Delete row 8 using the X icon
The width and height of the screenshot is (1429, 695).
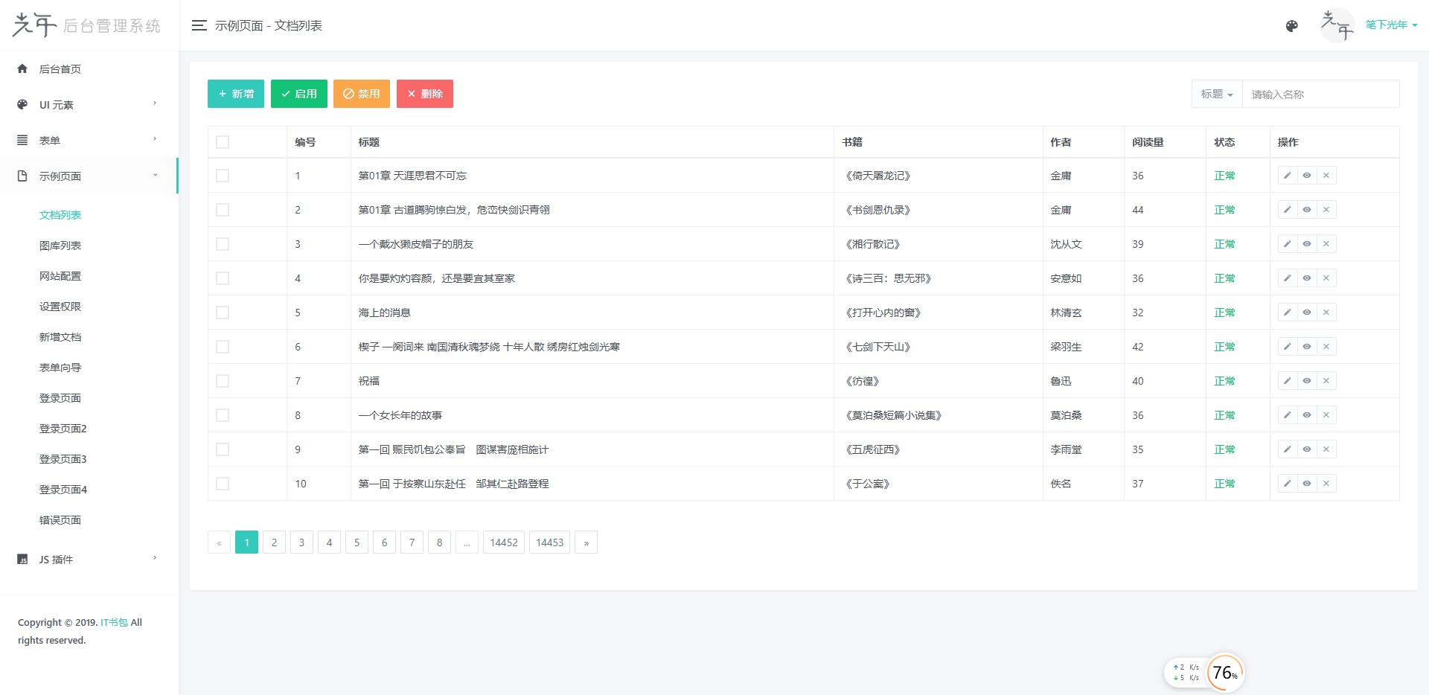point(1326,415)
